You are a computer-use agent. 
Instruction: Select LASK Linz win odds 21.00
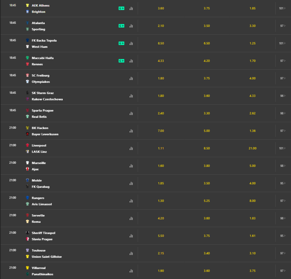(x=253, y=148)
